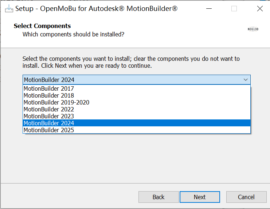Screen dimensions: 270x209
Task: Collapse the list using the chevron arrow
Action: 246,80
